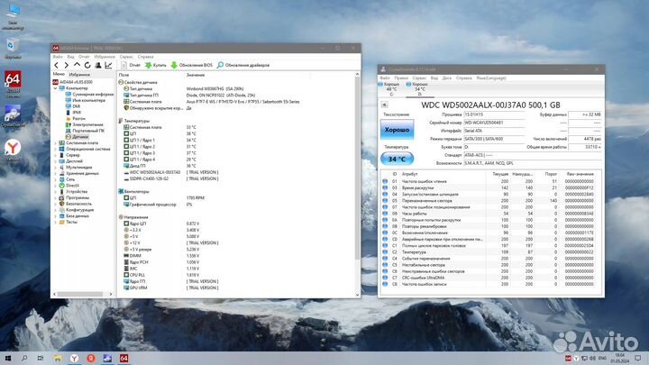This screenshot has width=649, height=365.
Task: Click the tree panel horizontal scrollbar
Action: pyautogui.click(x=80, y=294)
